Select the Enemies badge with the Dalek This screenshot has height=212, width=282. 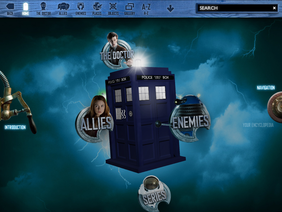[x=190, y=119]
